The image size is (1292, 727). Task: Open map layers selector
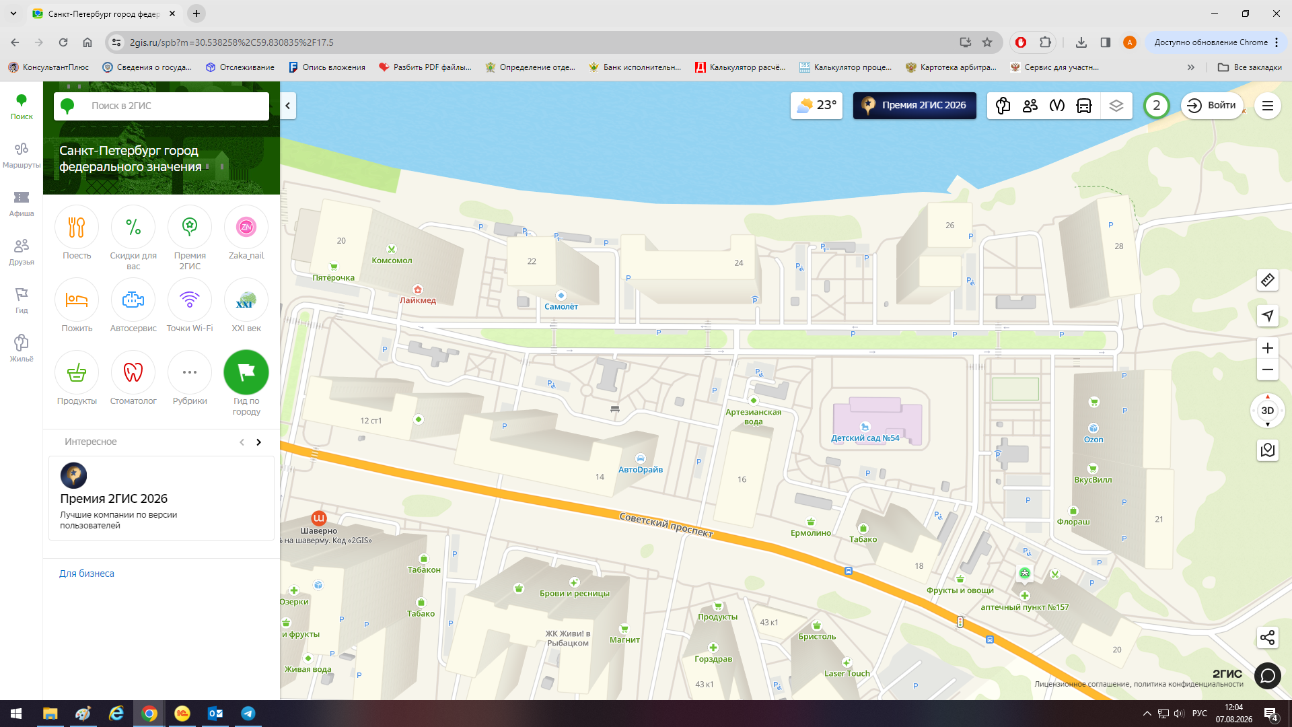click(1116, 106)
